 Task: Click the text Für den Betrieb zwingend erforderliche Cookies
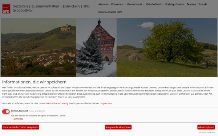pos(39,116)
